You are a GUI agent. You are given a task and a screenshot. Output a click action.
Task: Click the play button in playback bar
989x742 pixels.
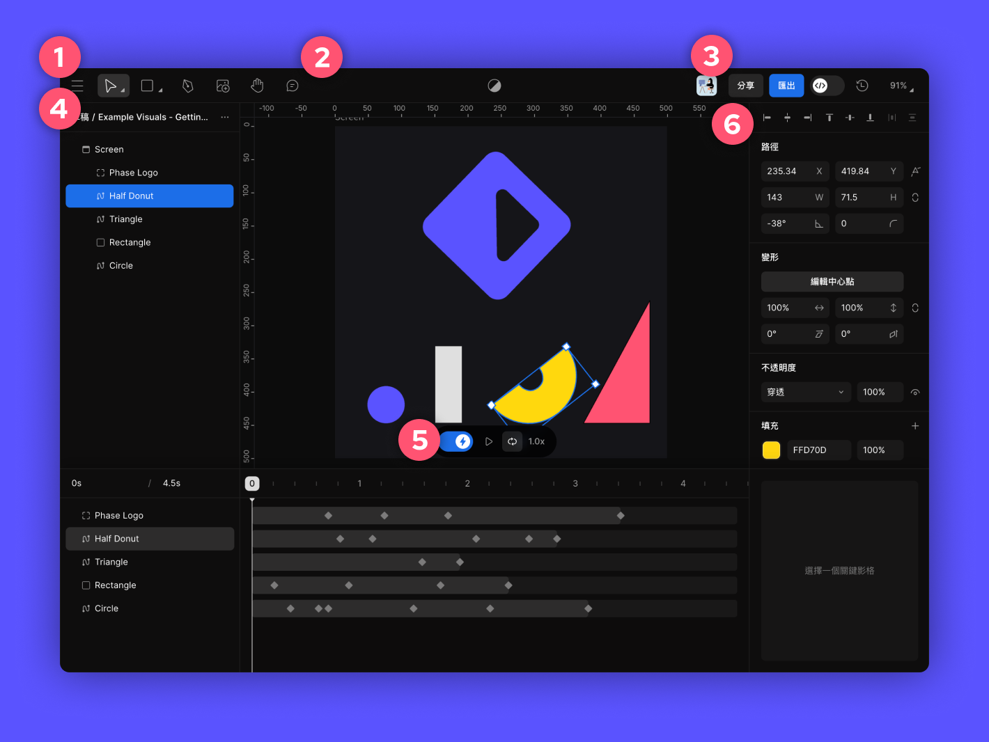[489, 441]
